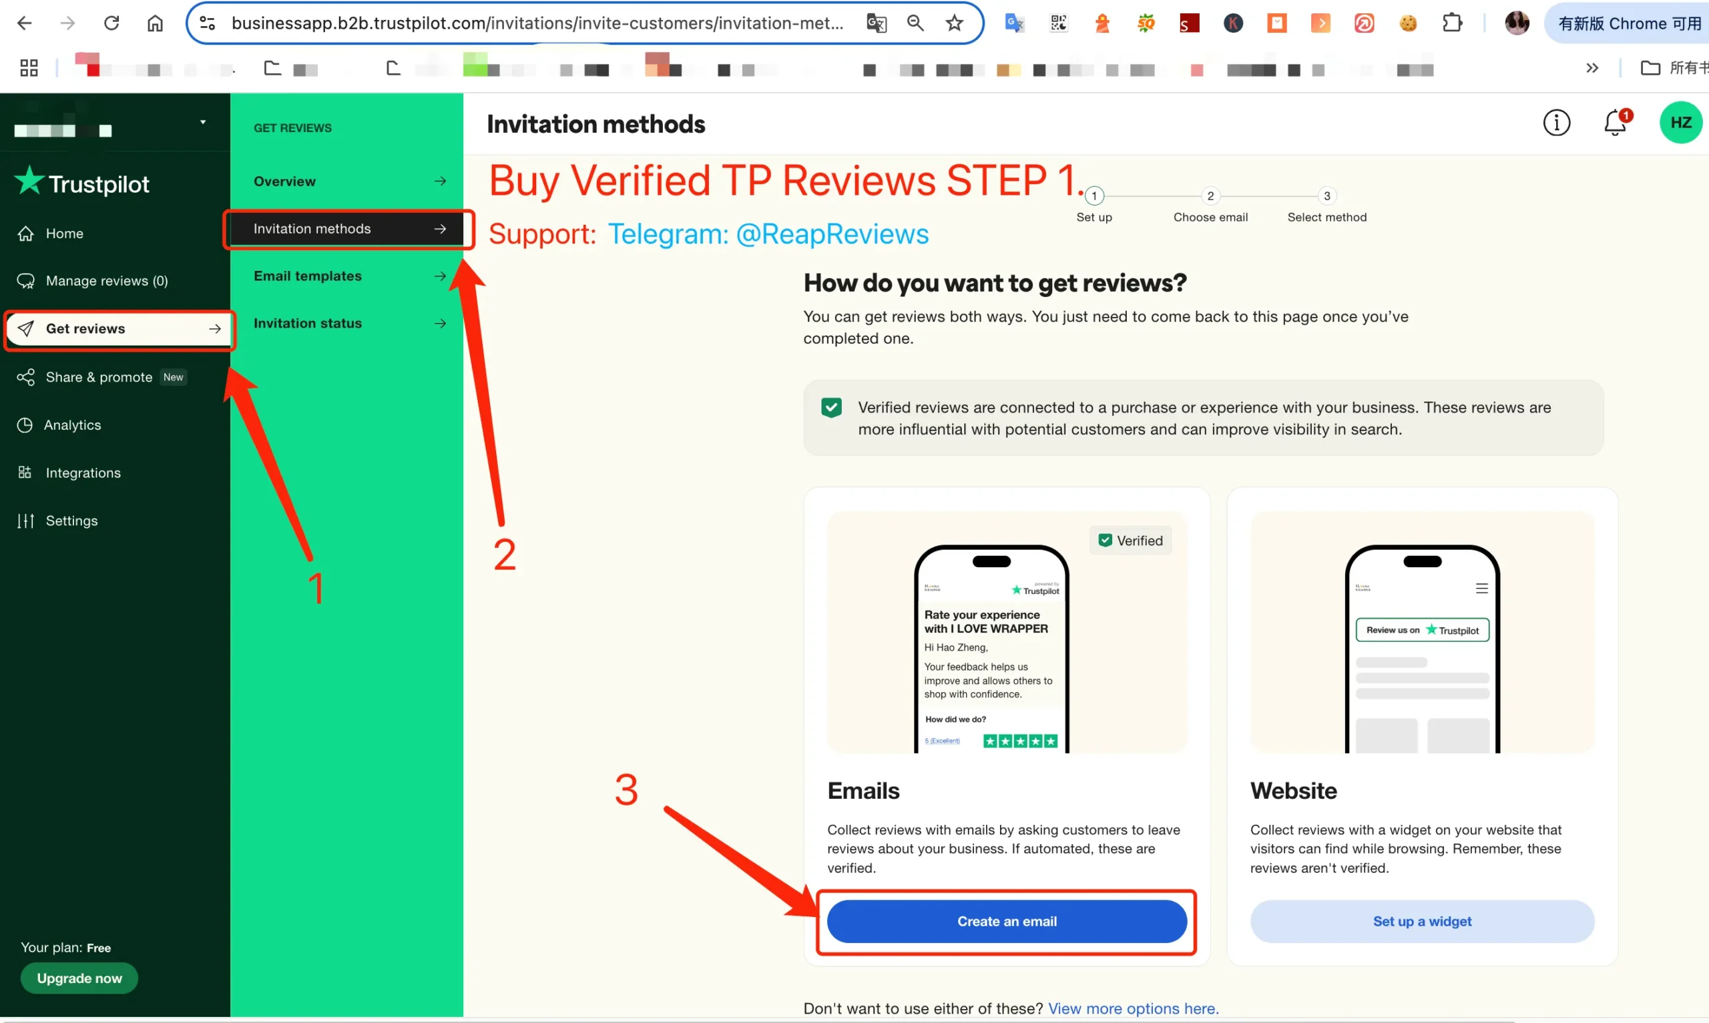Follow View more options here link

pyautogui.click(x=1133, y=1008)
